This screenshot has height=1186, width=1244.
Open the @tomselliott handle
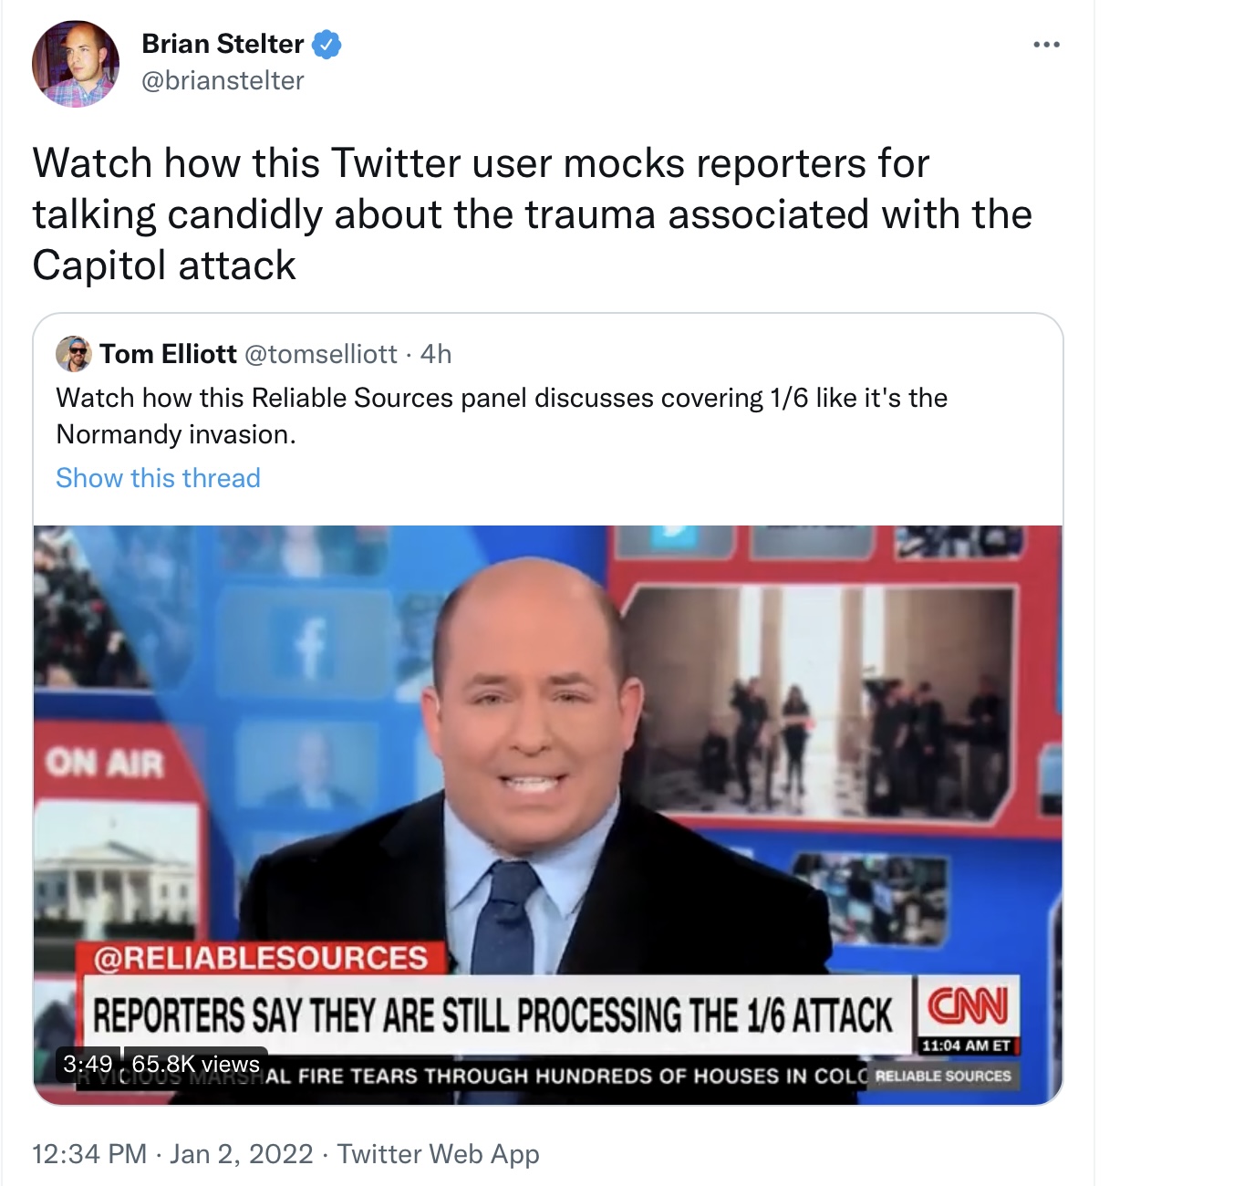(x=321, y=354)
